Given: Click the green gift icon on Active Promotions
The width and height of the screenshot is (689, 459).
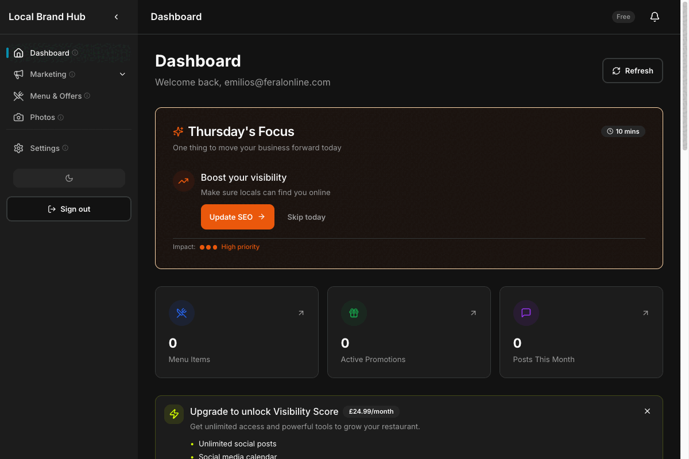Looking at the screenshot, I should [354, 313].
